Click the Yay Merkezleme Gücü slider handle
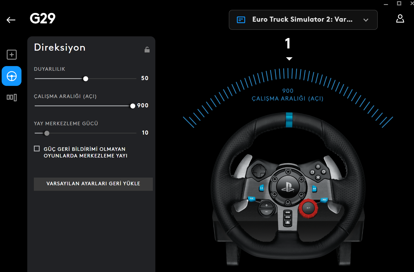This screenshot has height=272, width=414. [47, 133]
